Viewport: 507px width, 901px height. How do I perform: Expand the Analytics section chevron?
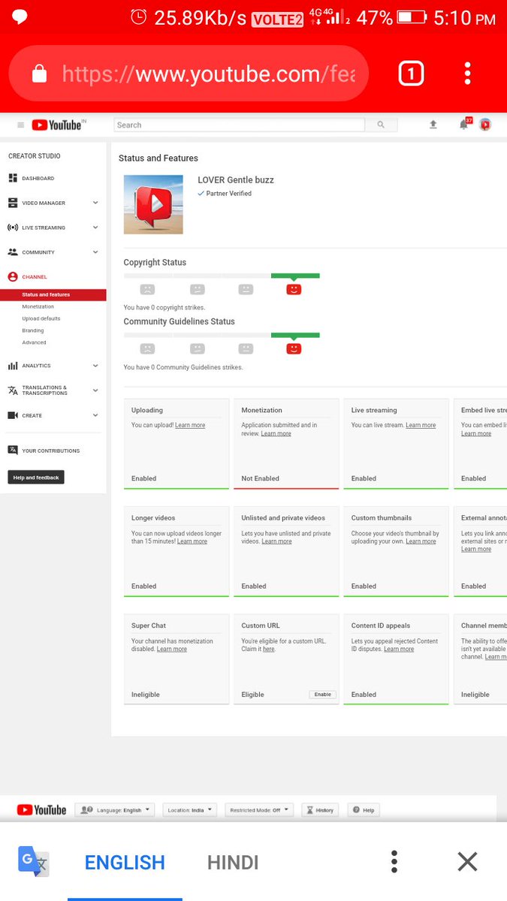[95, 366]
